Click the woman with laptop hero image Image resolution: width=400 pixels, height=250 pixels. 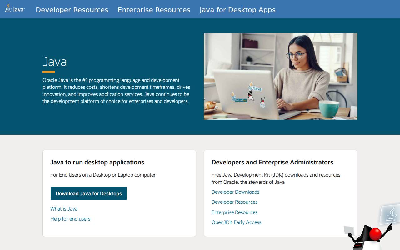click(281, 76)
